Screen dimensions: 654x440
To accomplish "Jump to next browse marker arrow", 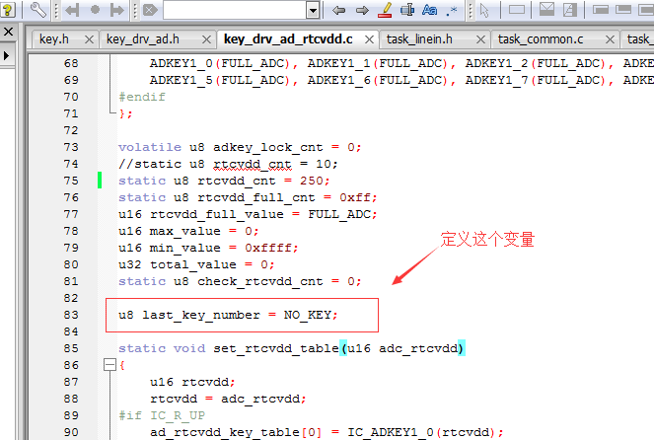I will pos(116,10).
